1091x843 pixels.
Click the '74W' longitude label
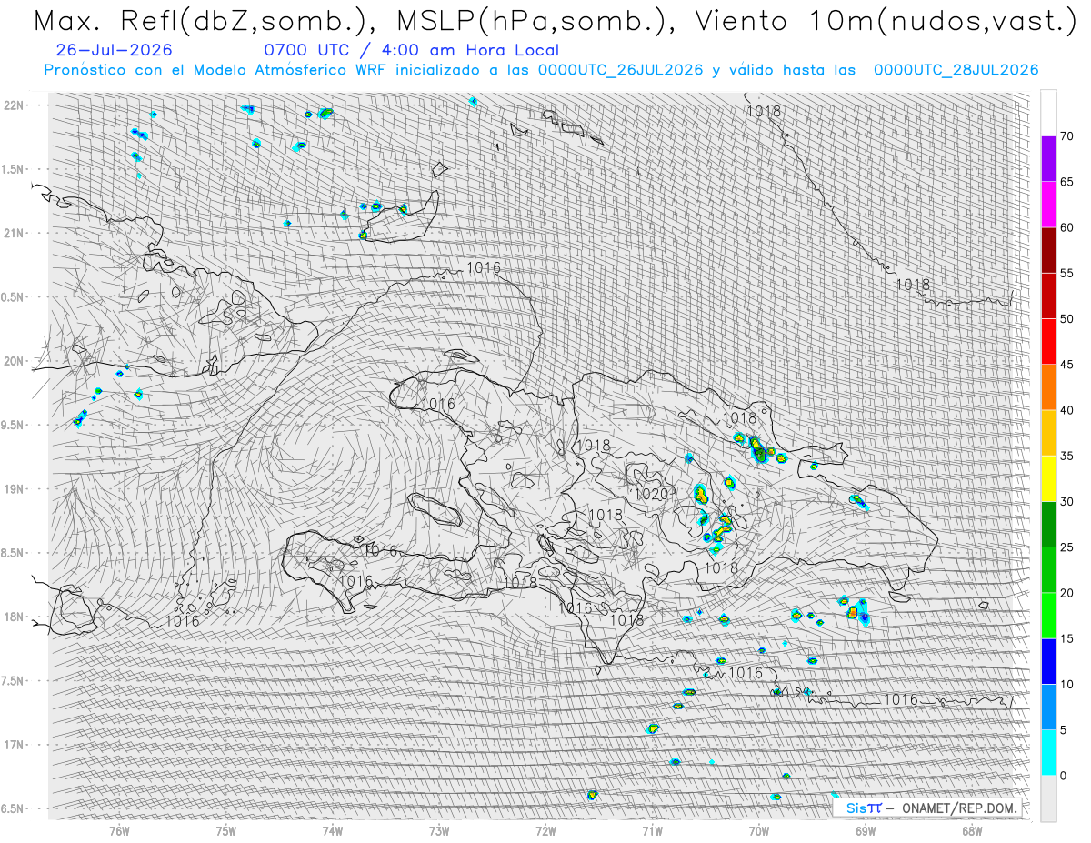[x=333, y=829]
